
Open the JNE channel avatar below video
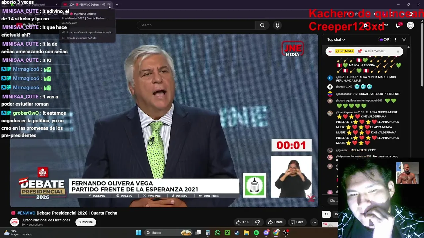(14, 222)
